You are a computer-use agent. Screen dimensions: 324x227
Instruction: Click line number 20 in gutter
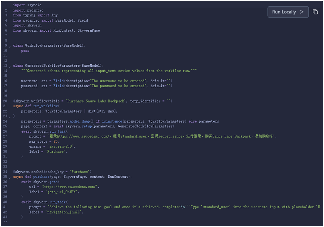pos(5,101)
